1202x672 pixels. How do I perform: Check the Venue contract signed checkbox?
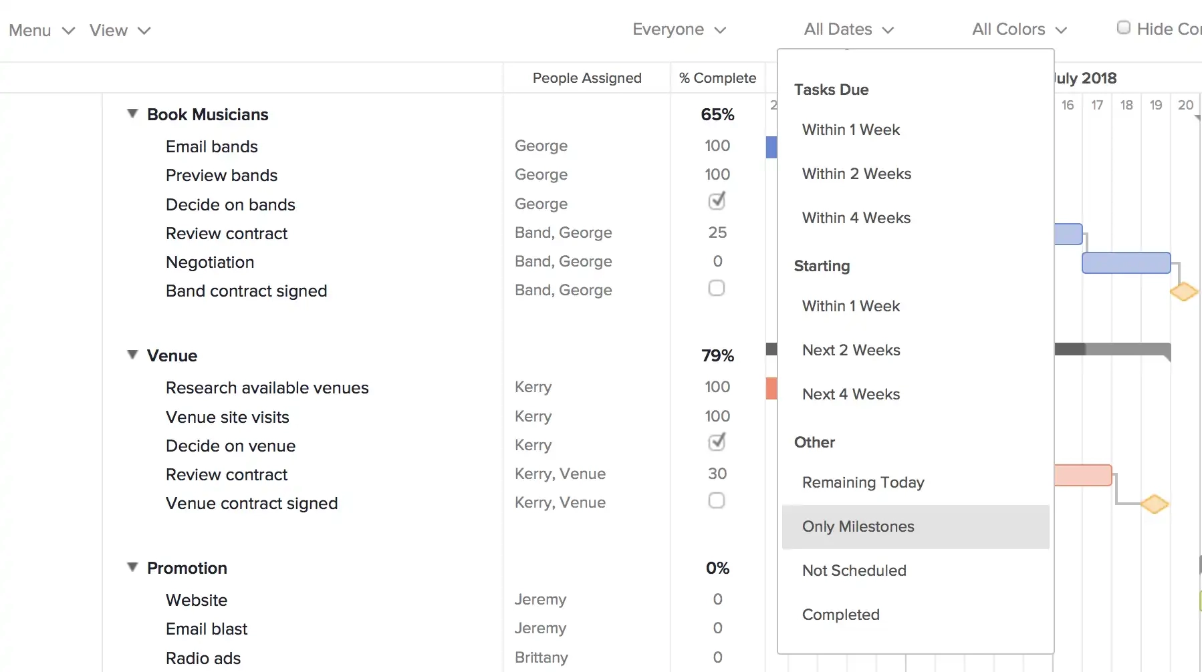point(716,500)
